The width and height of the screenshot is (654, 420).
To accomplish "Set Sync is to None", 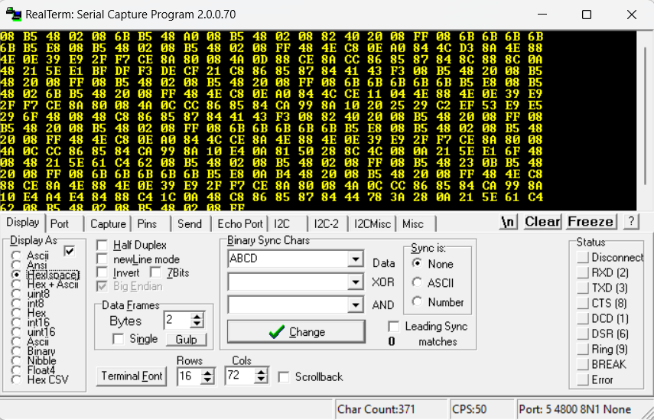I will (x=417, y=264).
